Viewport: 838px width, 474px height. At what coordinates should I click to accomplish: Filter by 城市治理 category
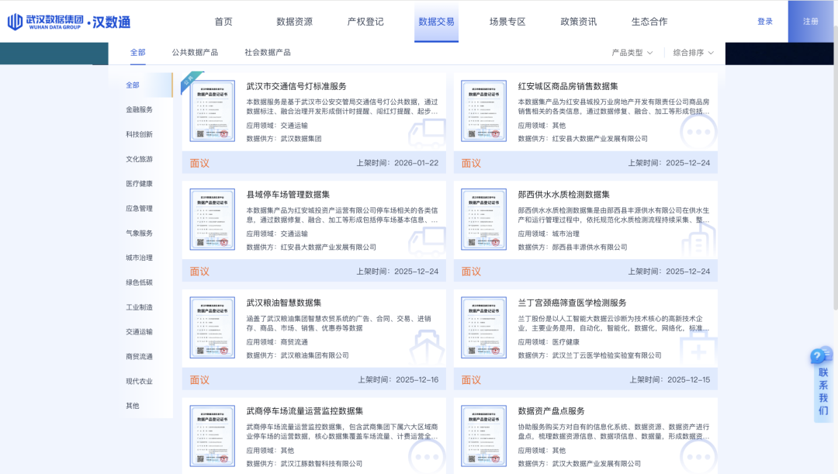(x=139, y=258)
